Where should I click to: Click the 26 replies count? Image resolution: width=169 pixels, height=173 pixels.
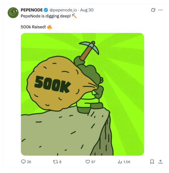tap(29, 162)
